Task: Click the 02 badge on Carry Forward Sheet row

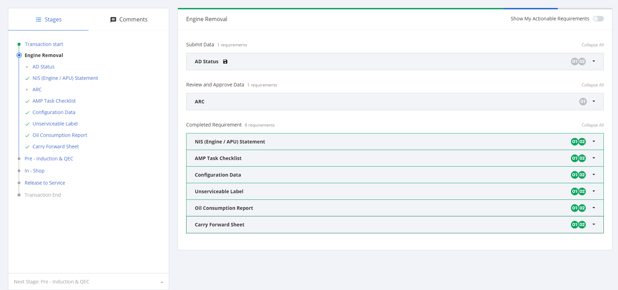Action: pyautogui.click(x=582, y=225)
